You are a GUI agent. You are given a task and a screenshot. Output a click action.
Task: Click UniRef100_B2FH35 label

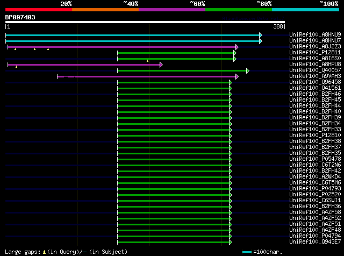click(315, 153)
